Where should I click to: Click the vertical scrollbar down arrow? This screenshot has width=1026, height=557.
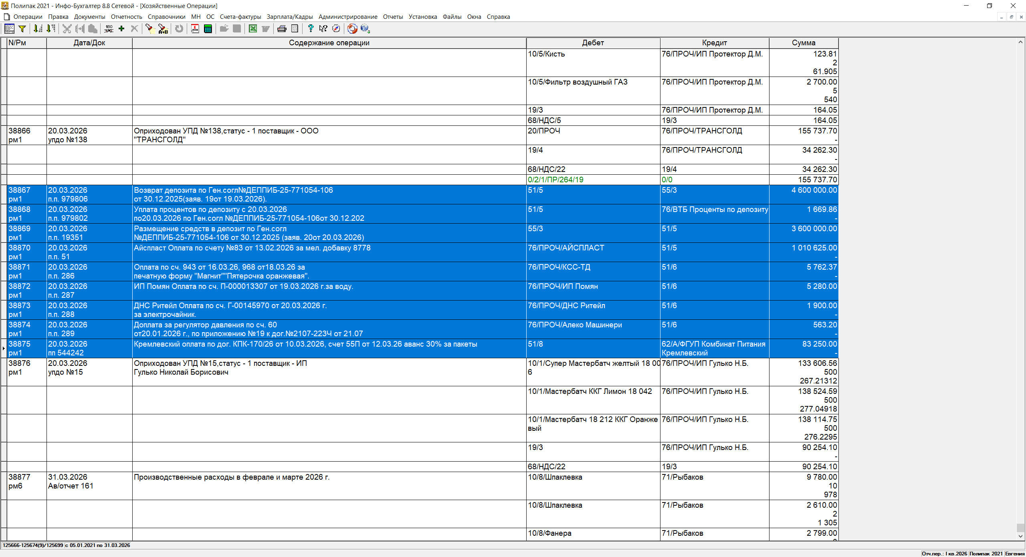[1020, 536]
